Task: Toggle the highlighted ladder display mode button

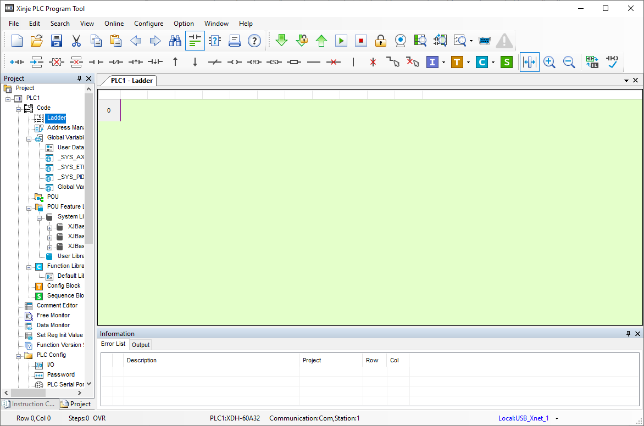Action: pos(195,41)
